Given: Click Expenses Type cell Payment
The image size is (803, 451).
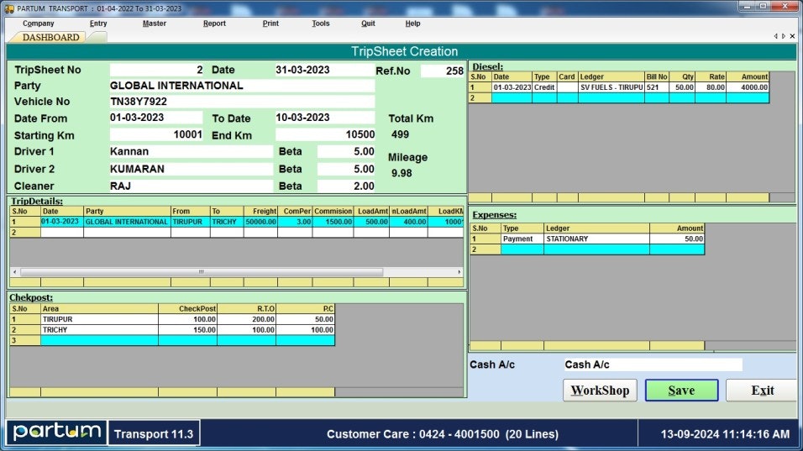Looking at the screenshot, I should pyautogui.click(x=522, y=239).
